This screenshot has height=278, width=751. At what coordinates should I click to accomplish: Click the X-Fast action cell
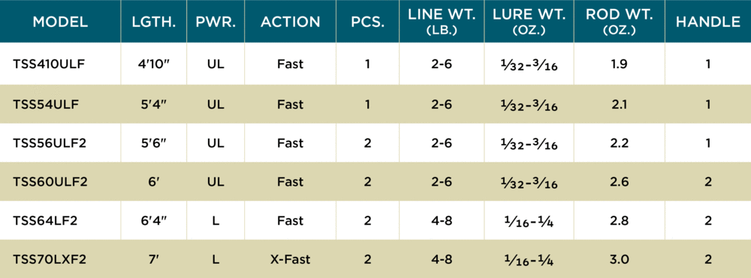(290, 259)
